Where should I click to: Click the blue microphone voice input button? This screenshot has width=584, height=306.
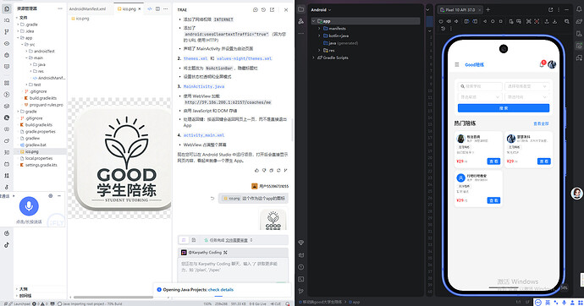point(29,206)
